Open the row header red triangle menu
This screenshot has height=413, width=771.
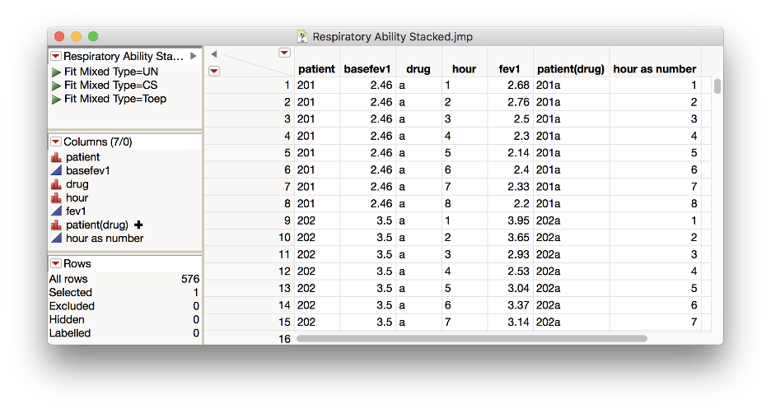point(214,72)
